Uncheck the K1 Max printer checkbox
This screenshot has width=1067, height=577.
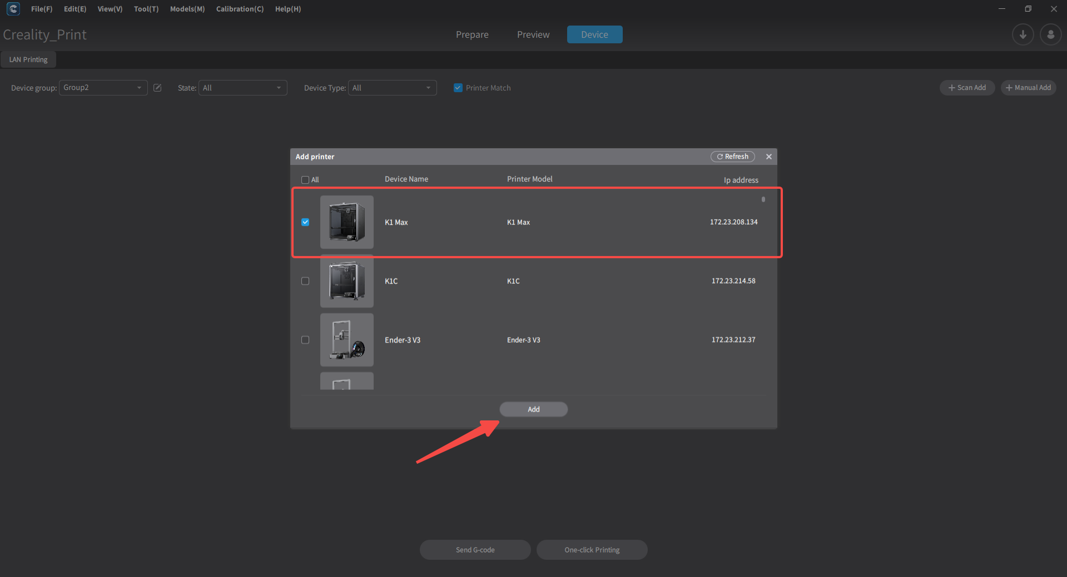pos(305,222)
